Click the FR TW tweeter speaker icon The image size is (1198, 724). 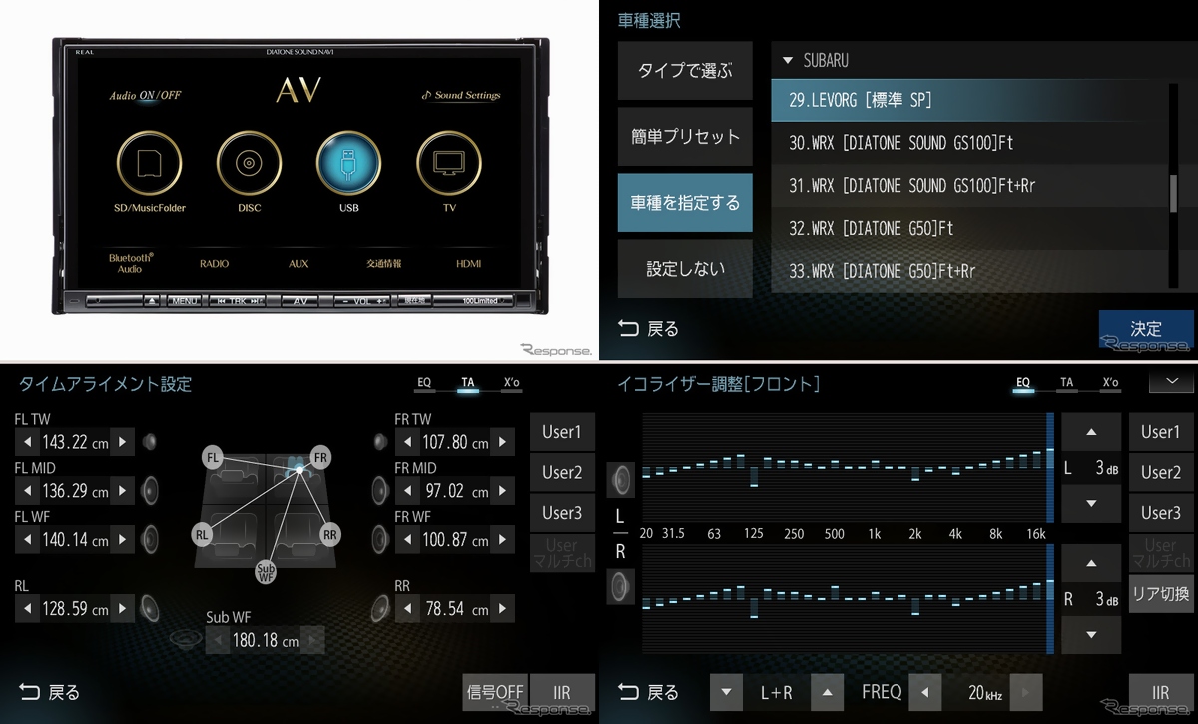[x=380, y=441]
